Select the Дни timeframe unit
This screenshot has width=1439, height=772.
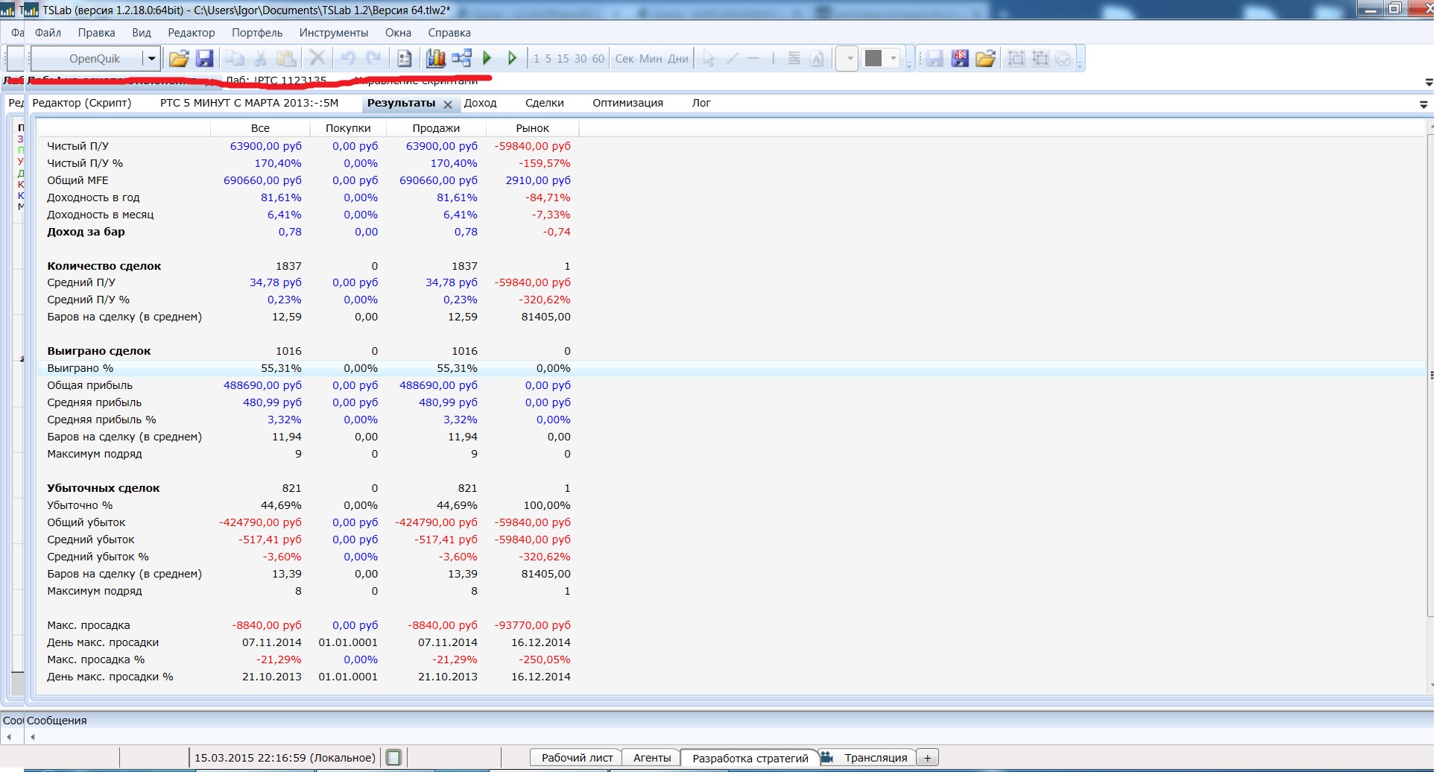[x=678, y=59]
